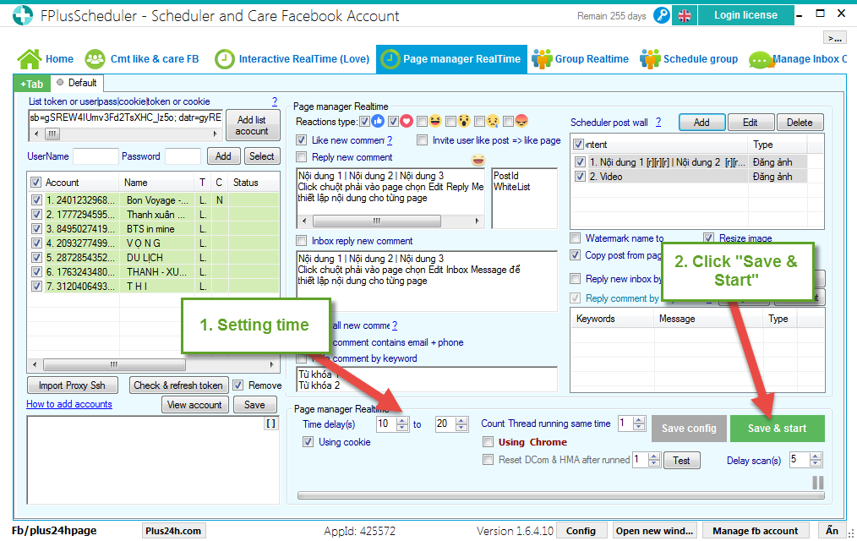The height and width of the screenshot is (541, 857).
Task: Enable Reset DCom & HMA checkbox
Action: [x=488, y=460]
